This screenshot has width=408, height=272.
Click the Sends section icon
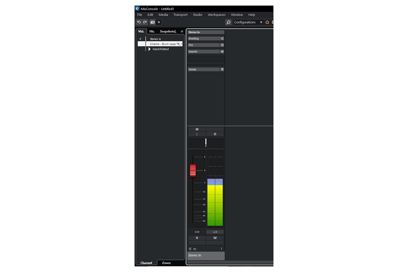[x=222, y=69]
